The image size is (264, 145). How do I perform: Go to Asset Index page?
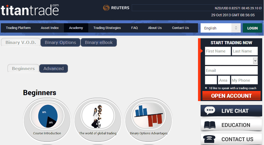tap(50, 28)
